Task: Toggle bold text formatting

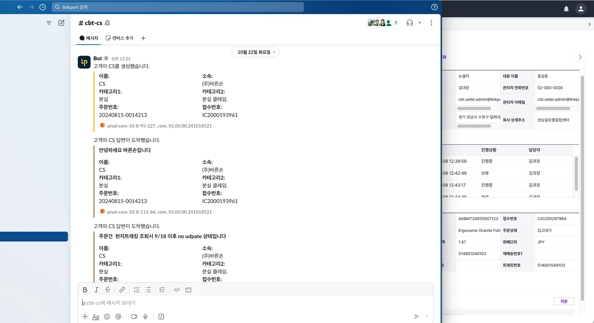Action: pyautogui.click(x=85, y=290)
